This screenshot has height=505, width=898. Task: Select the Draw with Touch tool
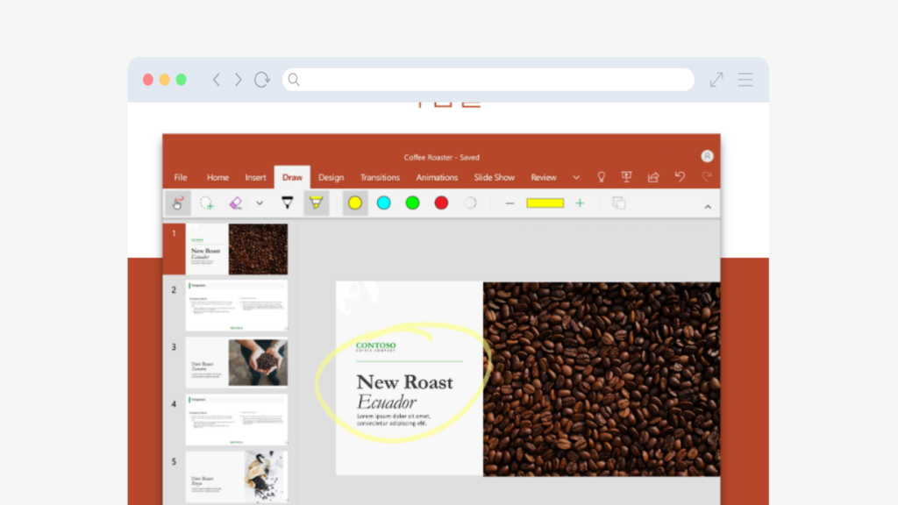(x=177, y=203)
